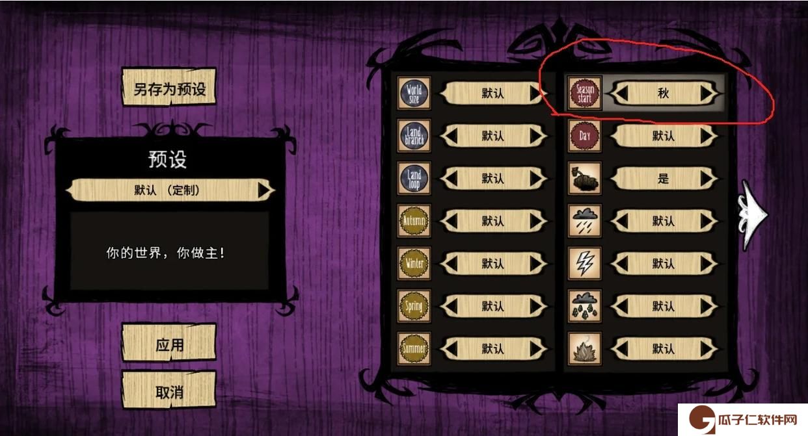This screenshot has width=808, height=436.
Task: Click the Land loop icon
Action: point(414,179)
